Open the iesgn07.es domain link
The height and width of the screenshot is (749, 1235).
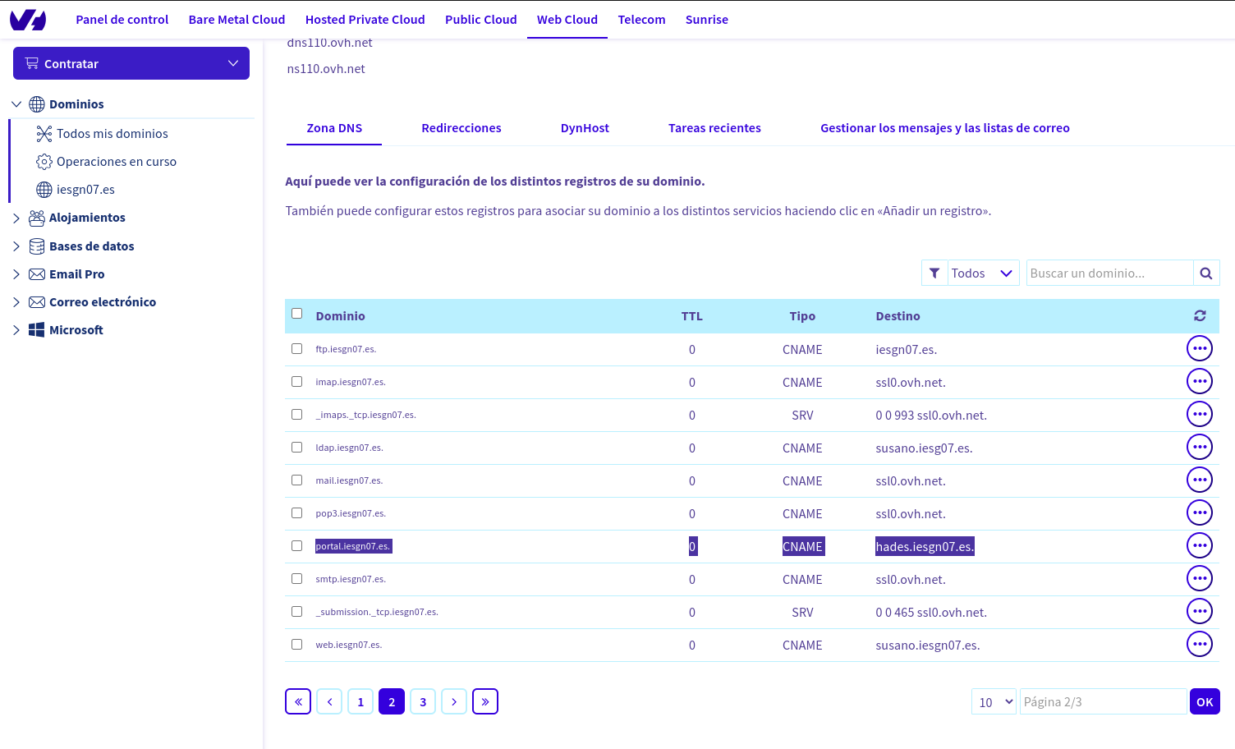(86, 189)
